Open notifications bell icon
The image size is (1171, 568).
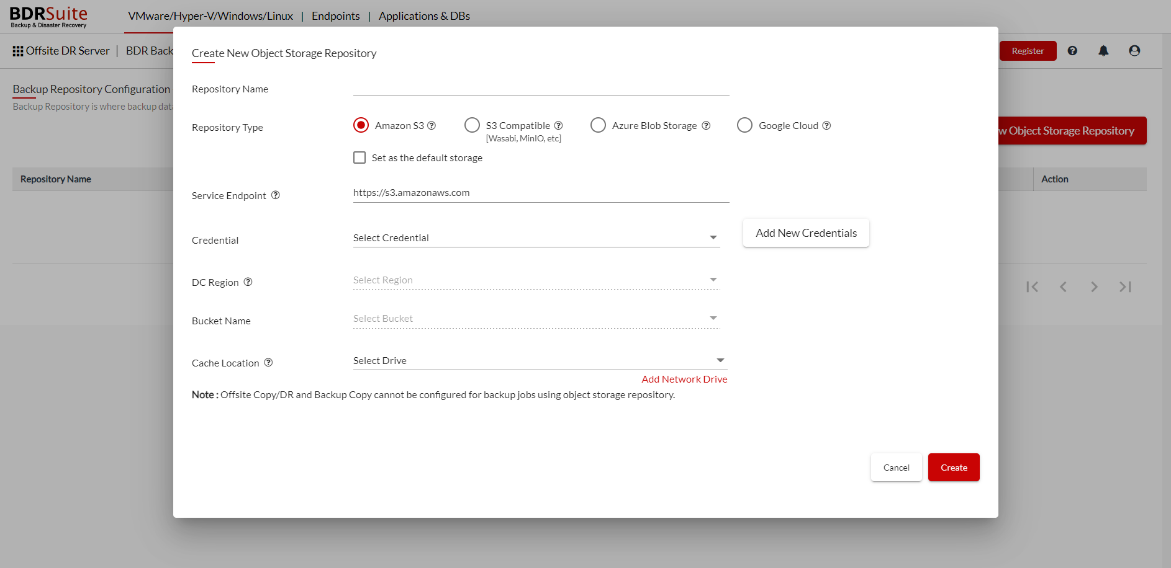point(1103,51)
